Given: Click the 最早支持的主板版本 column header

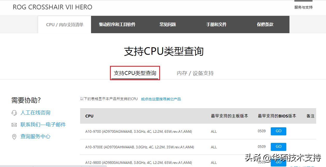Looking at the screenshot, I should point(230,116).
